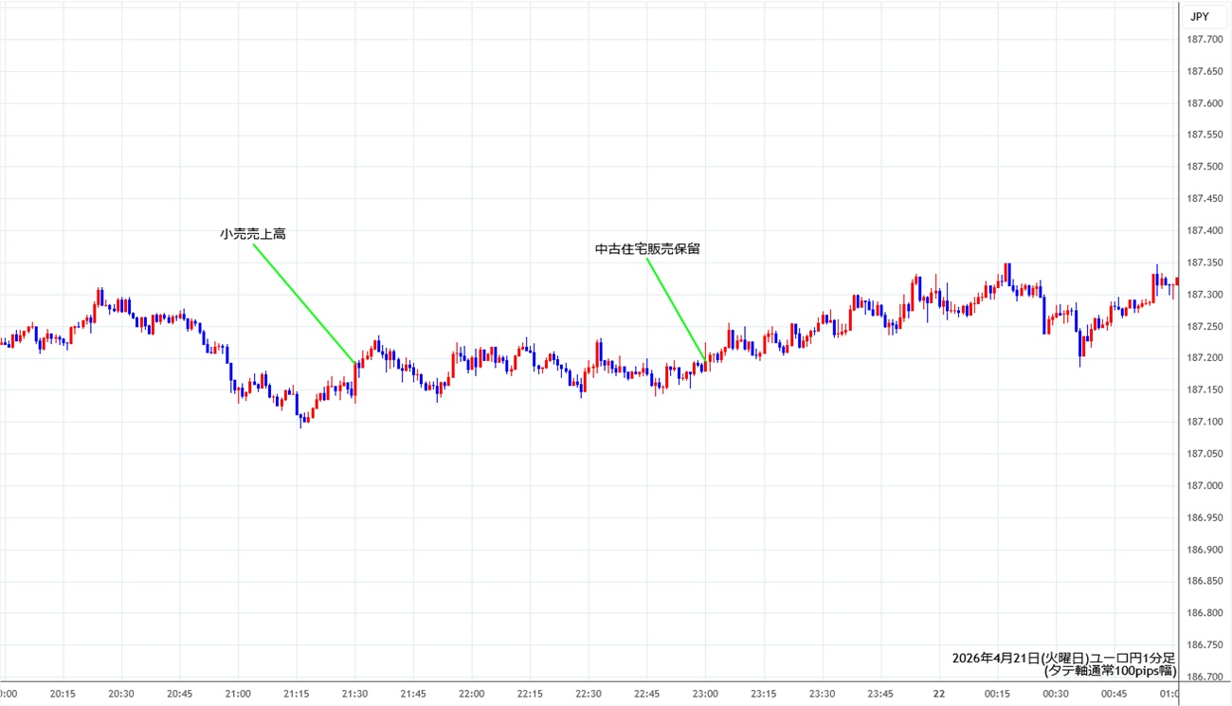This screenshot has height=706, width=1232.
Task: Click the 187.000 price axis label
Action: pyautogui.click(x=1204, y=486)
